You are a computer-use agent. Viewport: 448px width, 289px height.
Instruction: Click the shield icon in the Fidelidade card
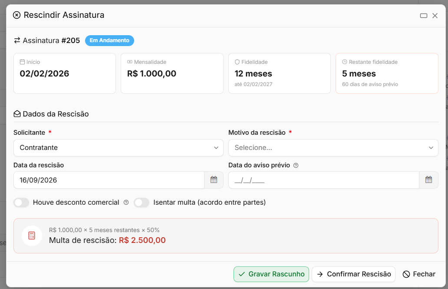point(237,62)
